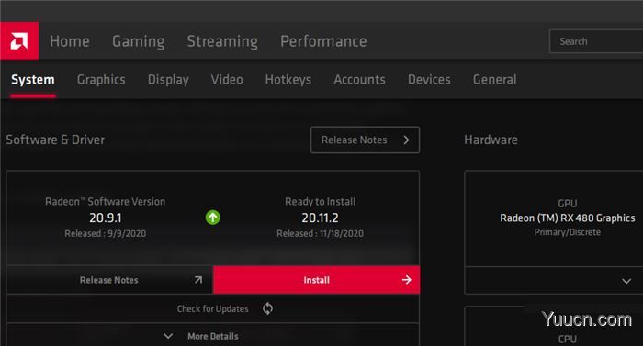This screenshot has width=643, height=346.
Task: Click Check for Updates
Action: [x=213, y=308]
